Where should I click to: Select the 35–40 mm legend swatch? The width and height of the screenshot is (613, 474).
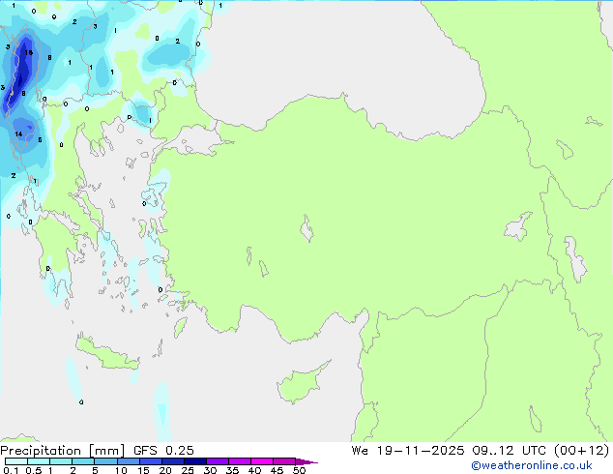[239, 461]
